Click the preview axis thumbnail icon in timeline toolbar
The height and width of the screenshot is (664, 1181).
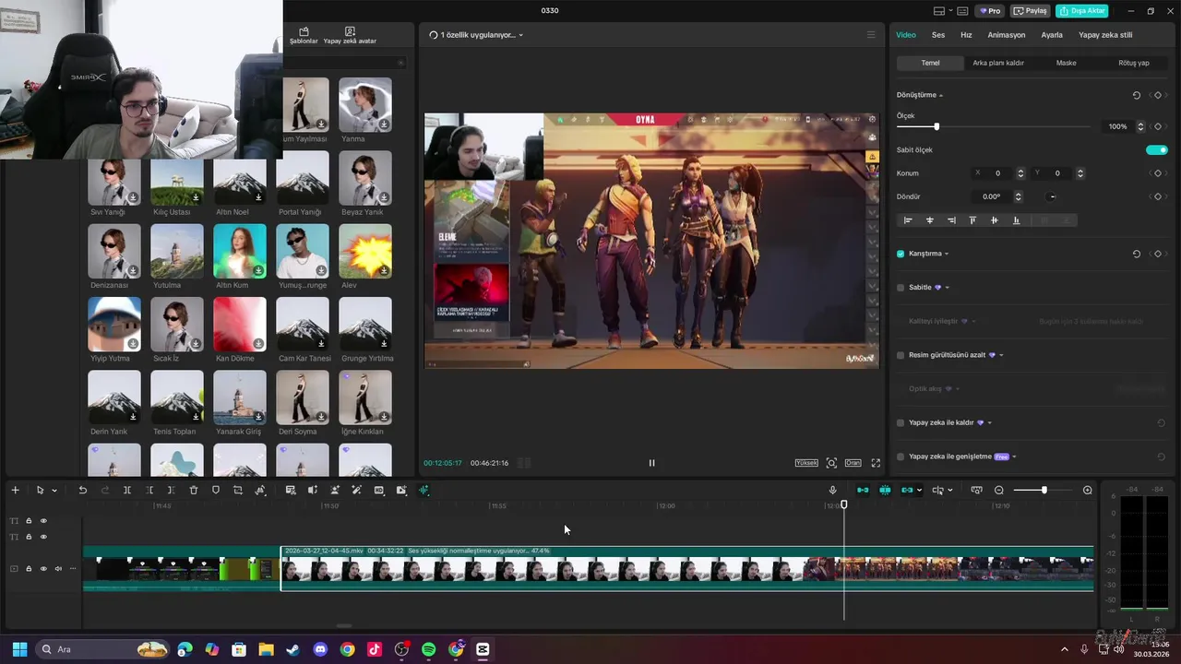pos(976,491)
